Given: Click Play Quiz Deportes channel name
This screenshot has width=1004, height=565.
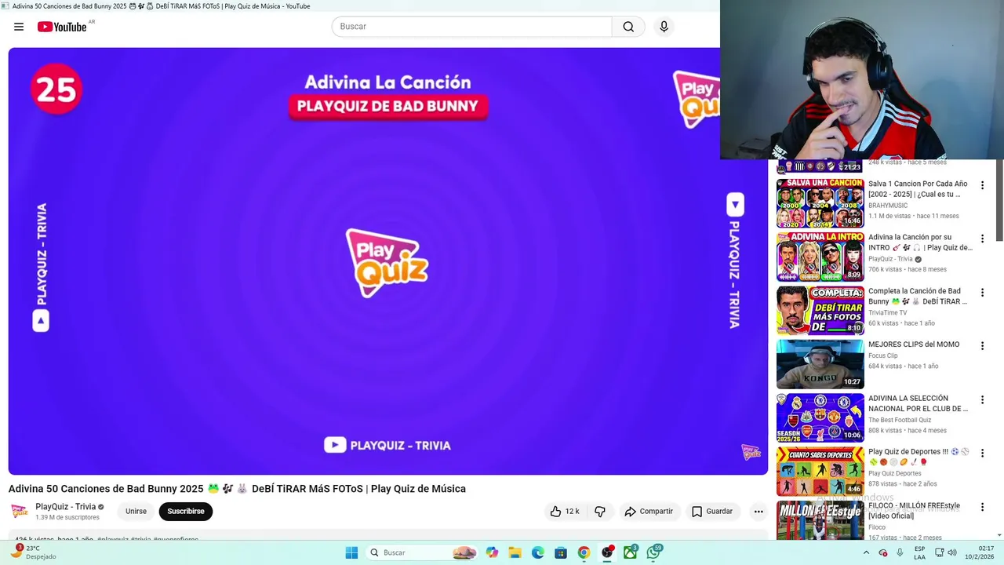Looking at the screenshot, I should pyautogui.click(x=894, y=473).
